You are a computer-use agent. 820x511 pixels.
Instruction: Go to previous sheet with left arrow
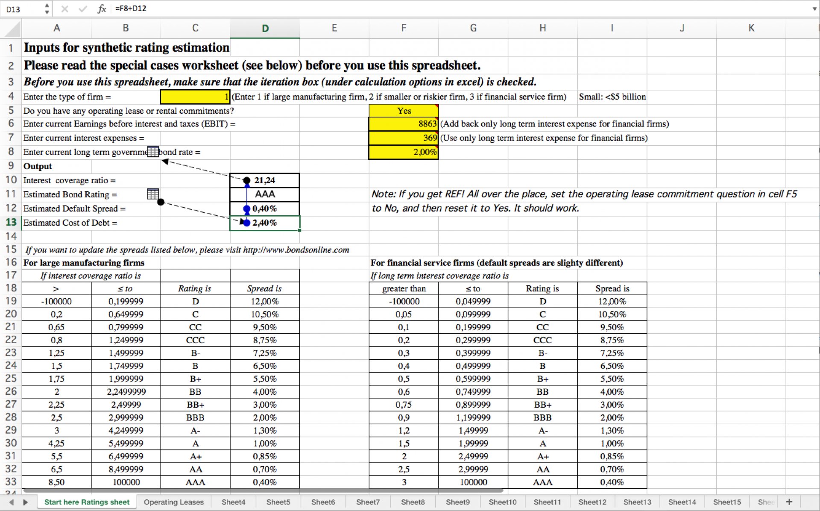point(12,502)
